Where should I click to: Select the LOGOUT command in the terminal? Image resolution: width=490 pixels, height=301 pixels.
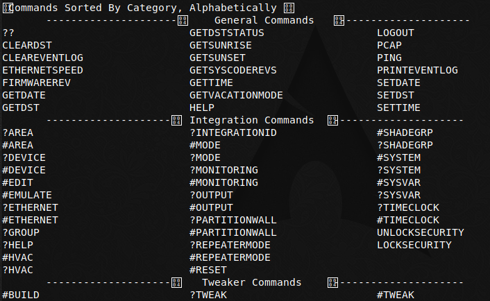(x=396, y=33)
